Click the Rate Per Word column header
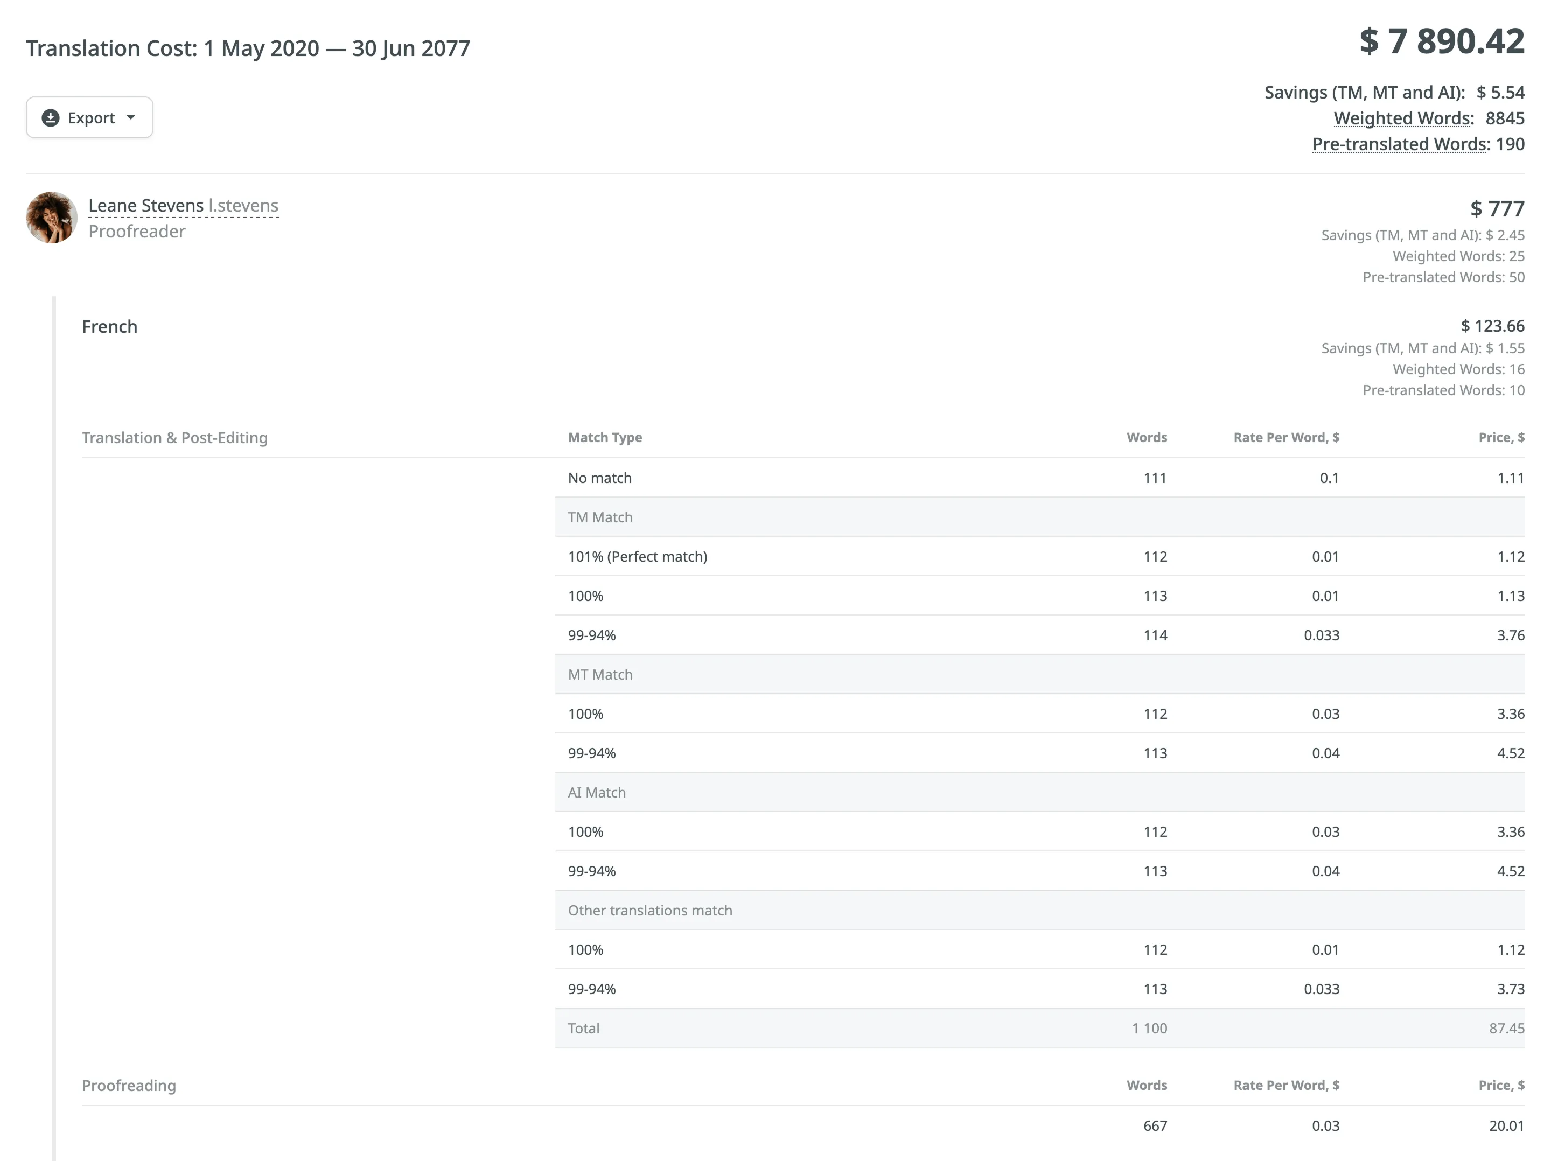 (1286, 437)
